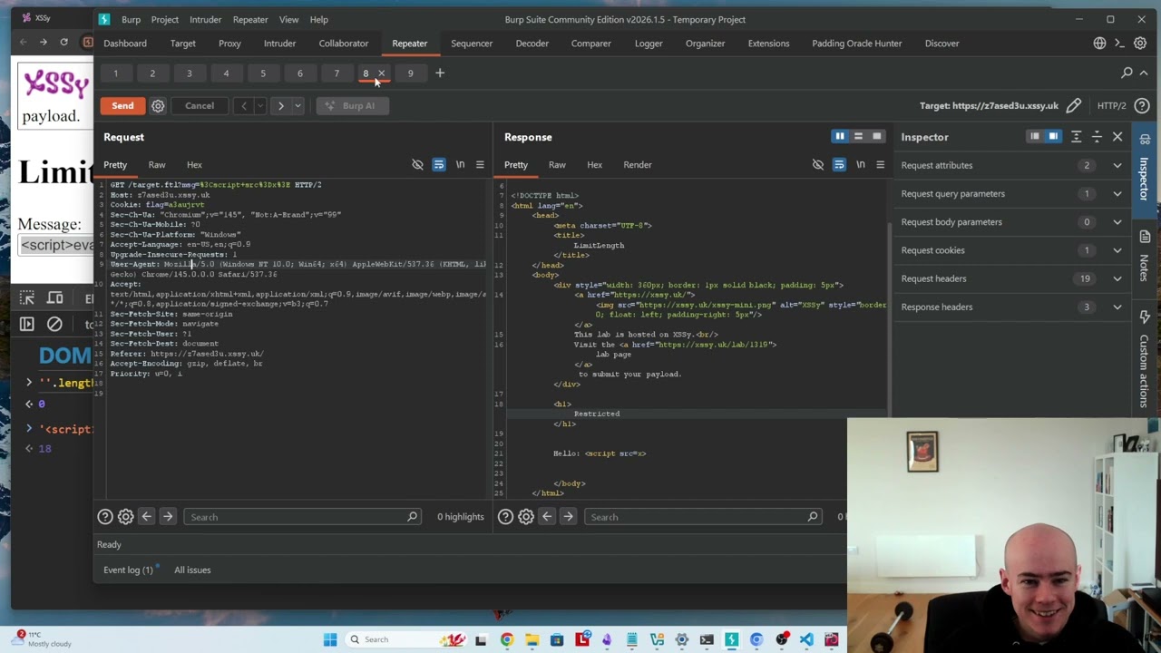
Task: Open Visual Studio Code from taskbar
Action: point(806,639)
